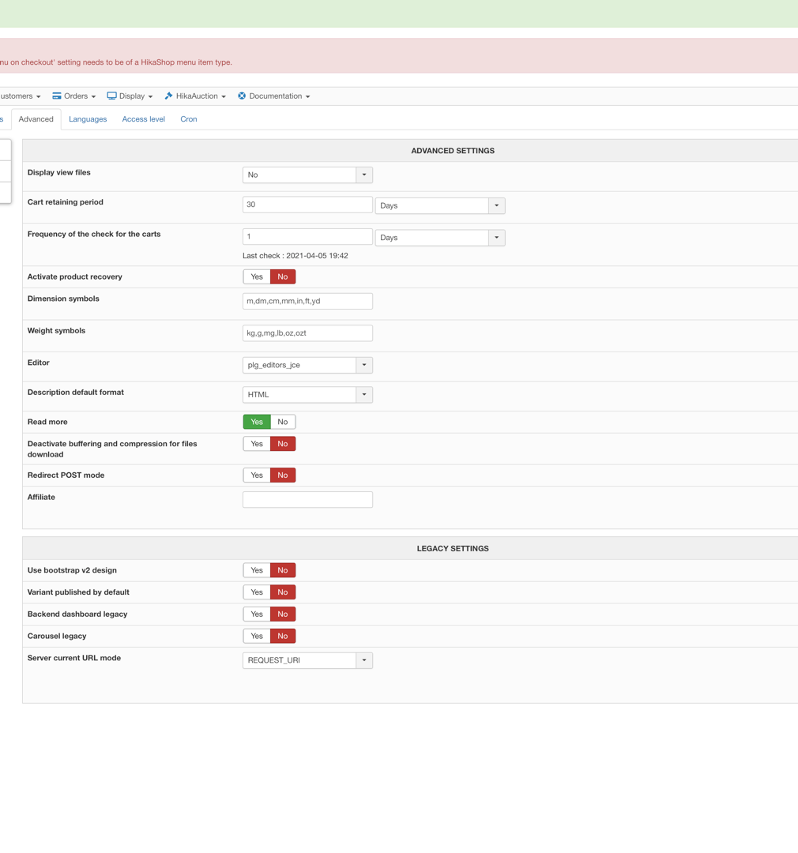
Task: Click the Weight symbols field
Action: pos(307,333)
